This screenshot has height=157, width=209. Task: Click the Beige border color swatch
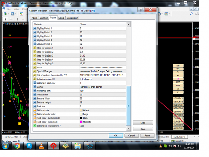click(x=81, y=114)
